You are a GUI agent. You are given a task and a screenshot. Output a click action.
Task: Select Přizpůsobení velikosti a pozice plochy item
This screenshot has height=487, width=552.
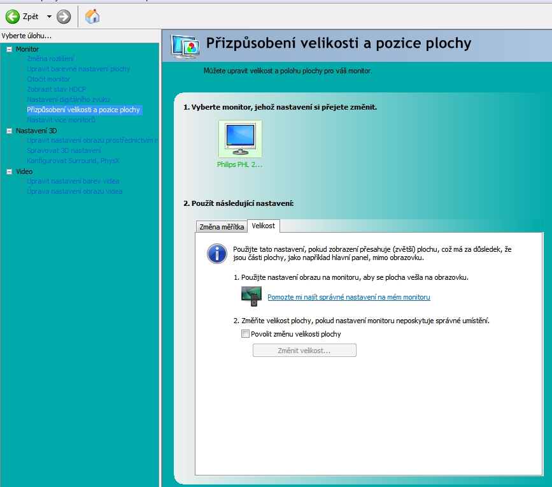[83, 110]
